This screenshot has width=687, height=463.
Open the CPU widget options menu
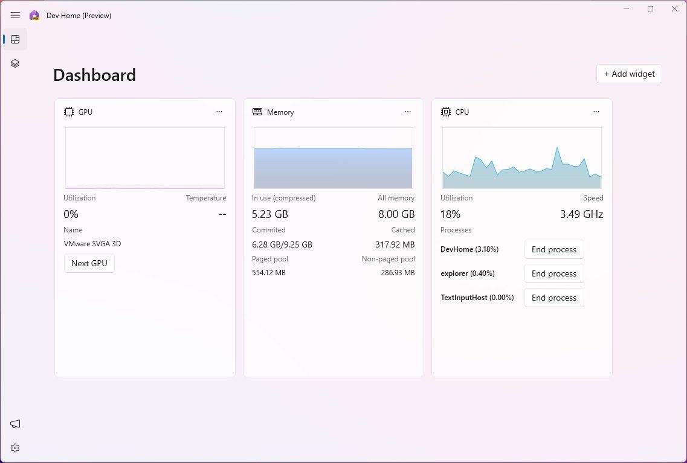click(596, 112)
